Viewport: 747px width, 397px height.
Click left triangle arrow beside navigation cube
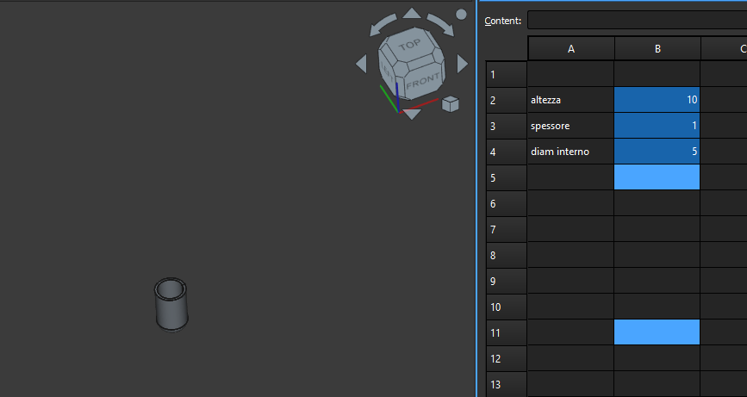click(x=361, y=64)
